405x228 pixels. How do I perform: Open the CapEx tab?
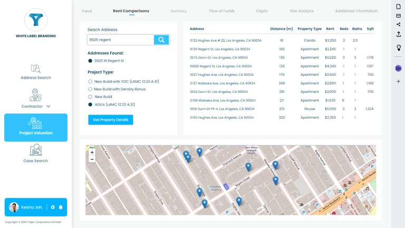[x=262, y=11]
